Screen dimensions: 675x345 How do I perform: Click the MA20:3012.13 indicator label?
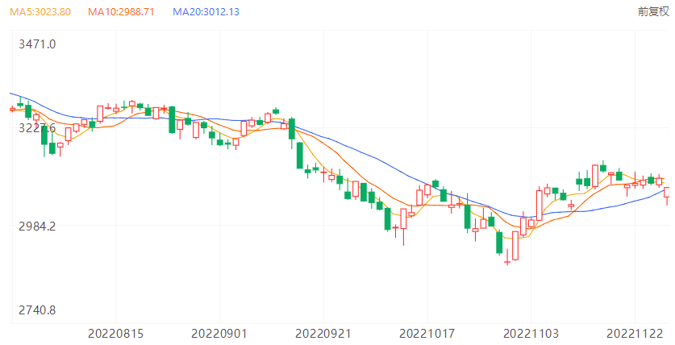(206, 12)
